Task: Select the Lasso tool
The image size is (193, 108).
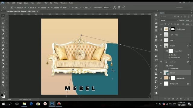Action: 3,23
